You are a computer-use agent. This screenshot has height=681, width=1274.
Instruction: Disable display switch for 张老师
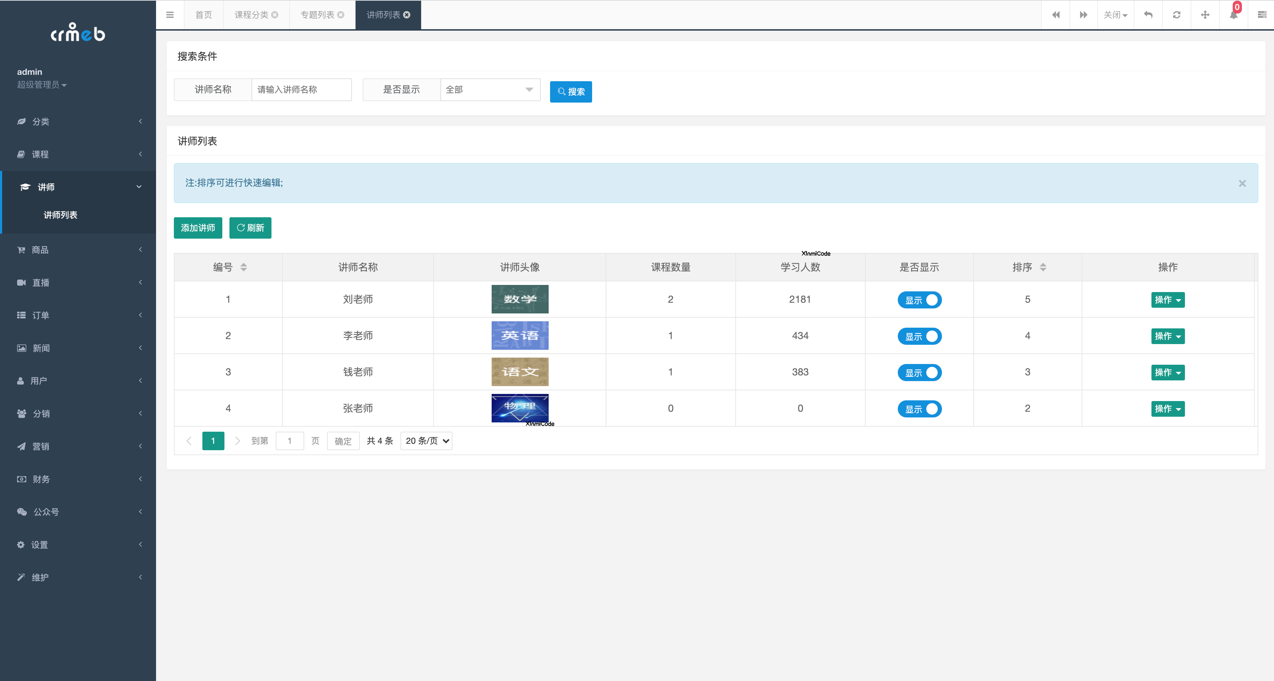pyautogui.click(x=920, y=409)
